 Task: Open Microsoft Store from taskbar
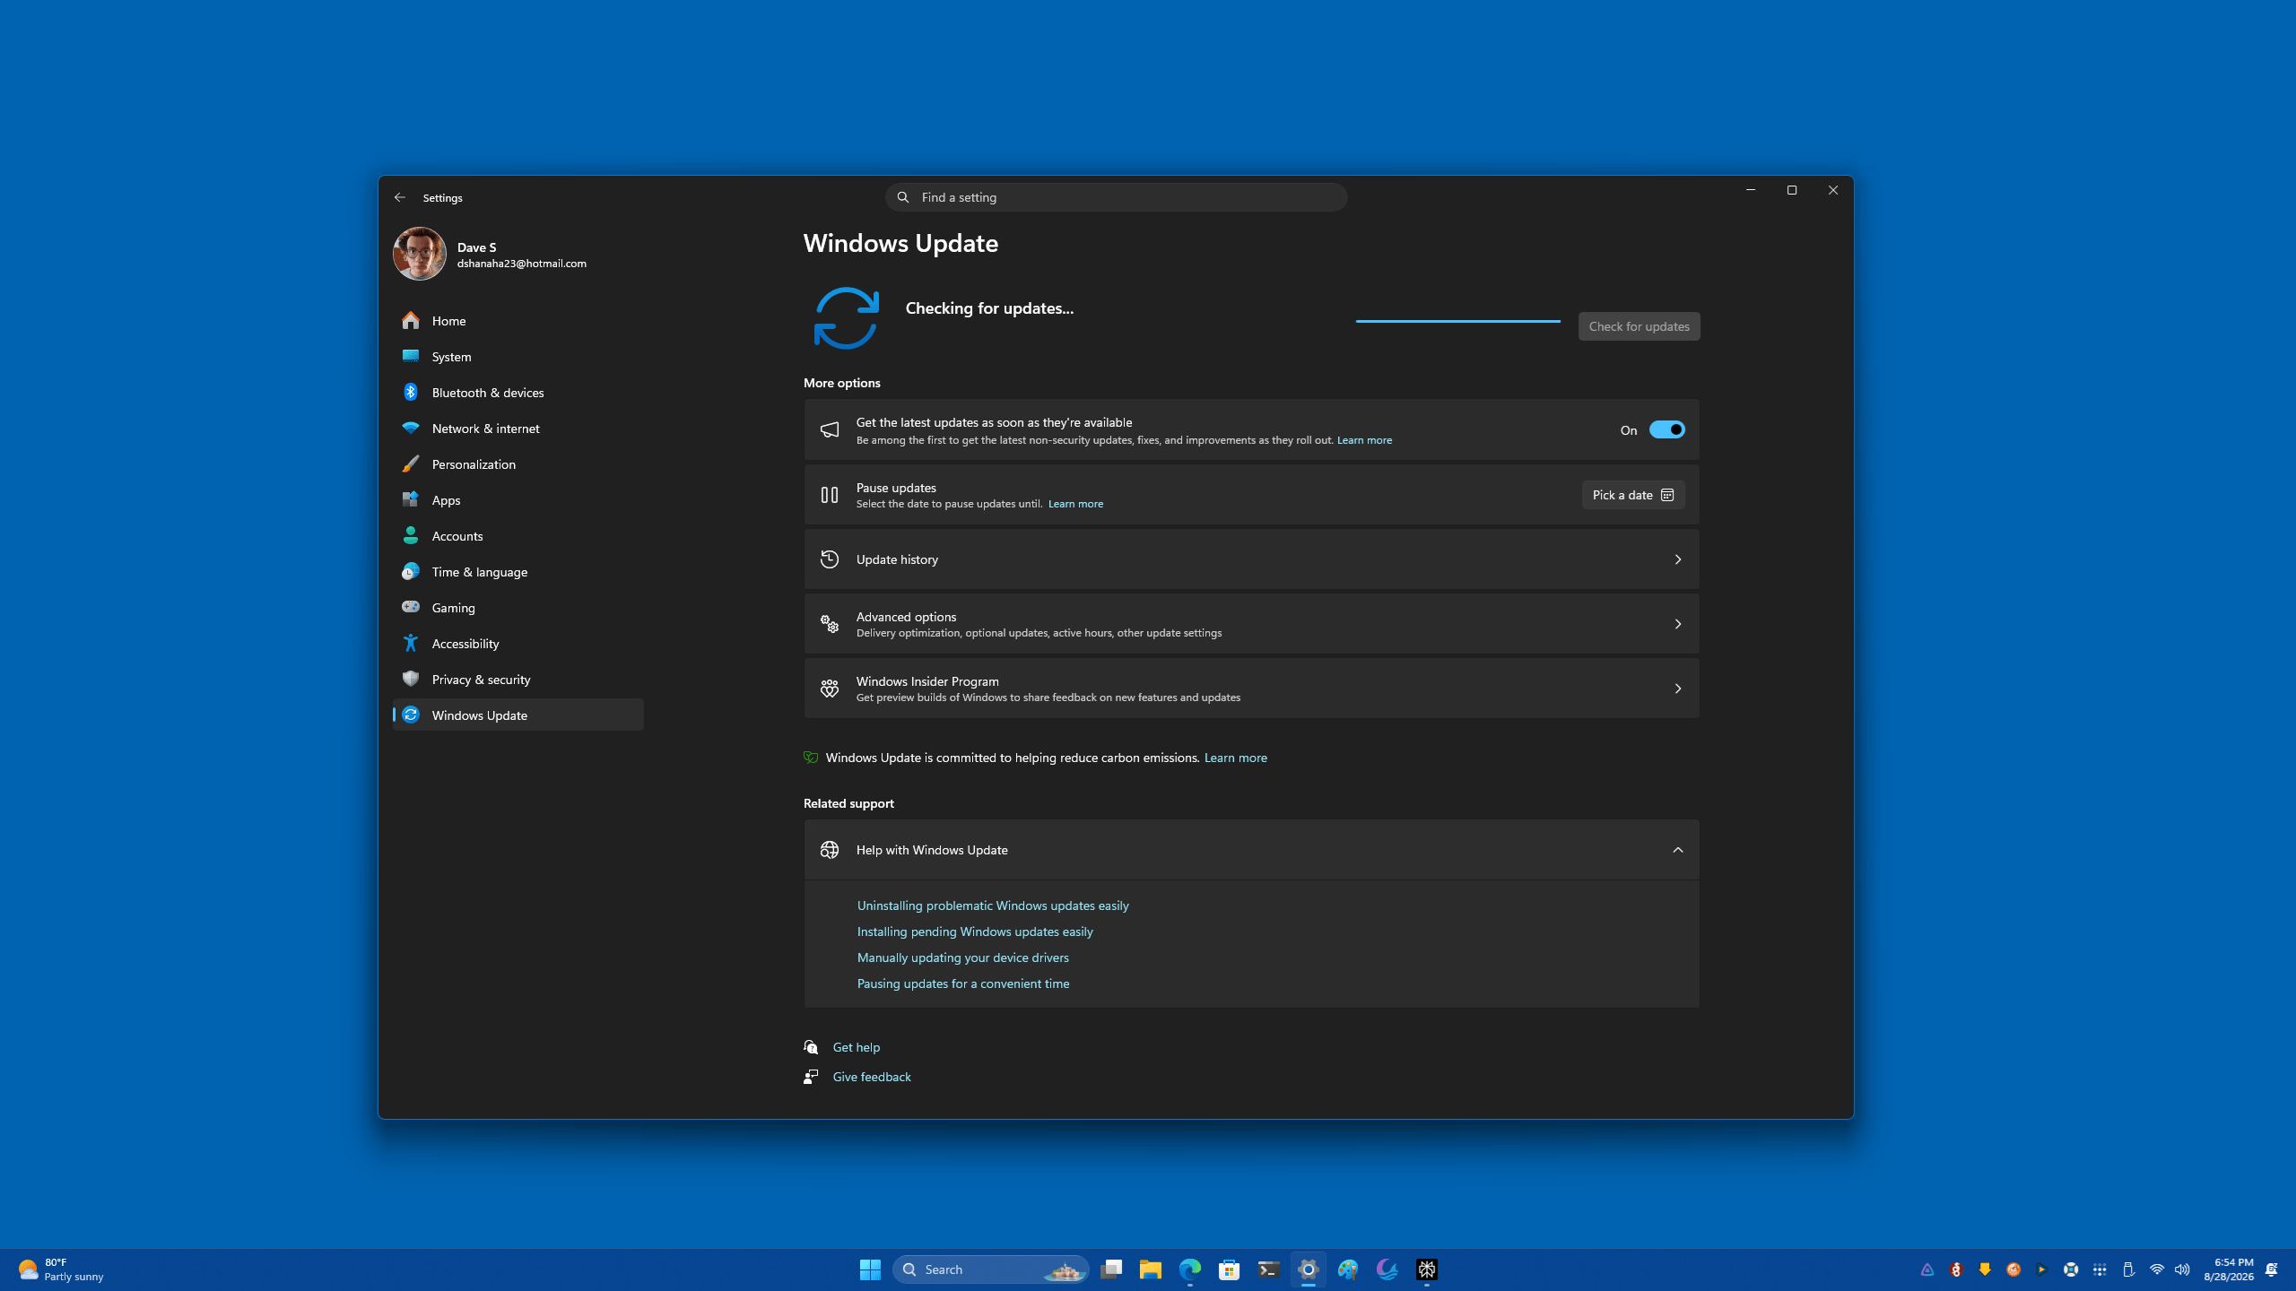coord(1230,1269)
